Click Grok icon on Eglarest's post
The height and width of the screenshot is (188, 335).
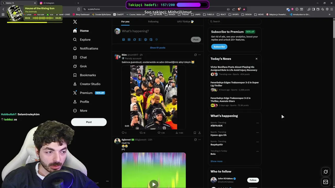195,140
